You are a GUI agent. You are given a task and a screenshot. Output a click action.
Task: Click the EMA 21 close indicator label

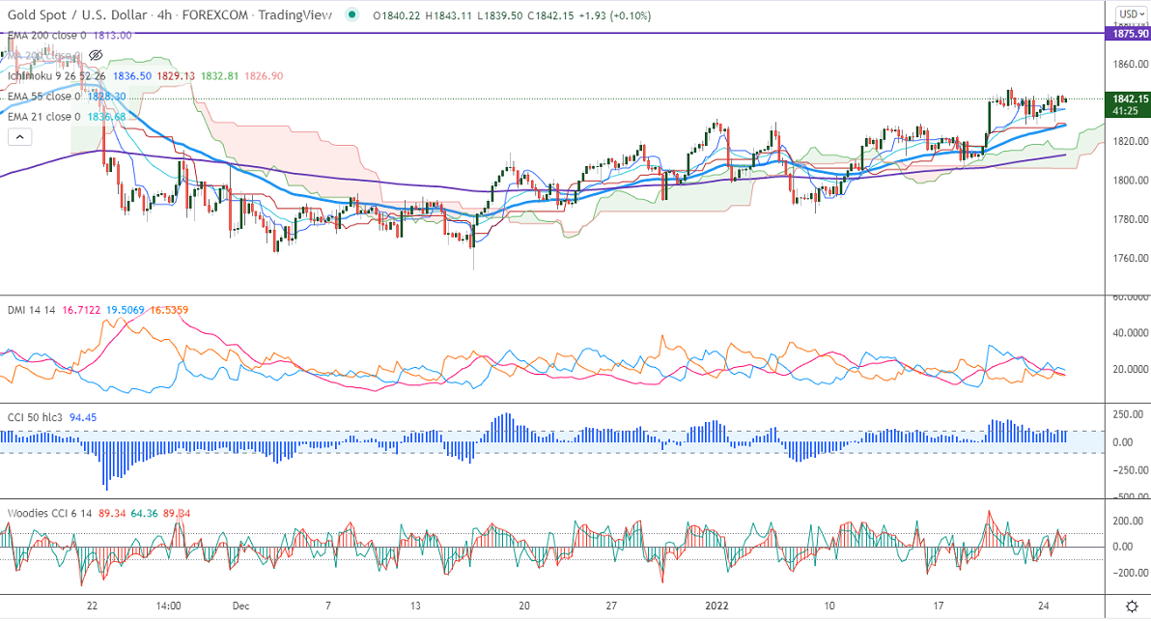pyautogui.click(x=42, y=117)
